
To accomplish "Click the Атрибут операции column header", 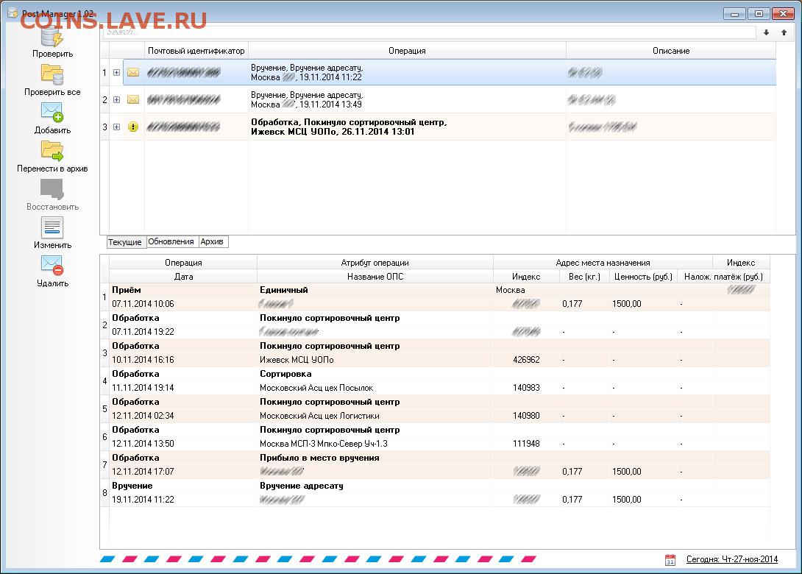I will pos(375,263).
